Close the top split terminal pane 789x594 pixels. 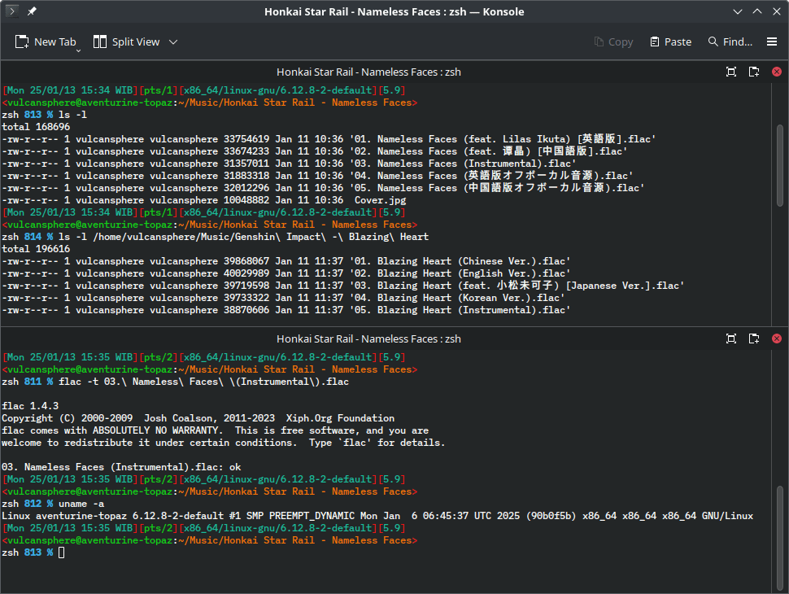click(x=776, y=72)
